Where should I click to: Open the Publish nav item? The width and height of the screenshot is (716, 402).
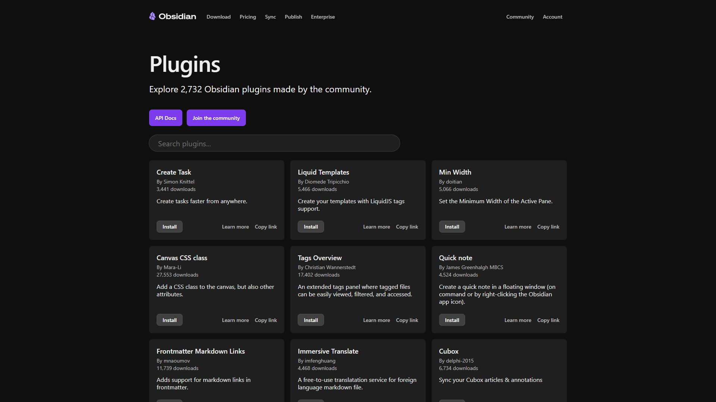(x=293, y=17)
